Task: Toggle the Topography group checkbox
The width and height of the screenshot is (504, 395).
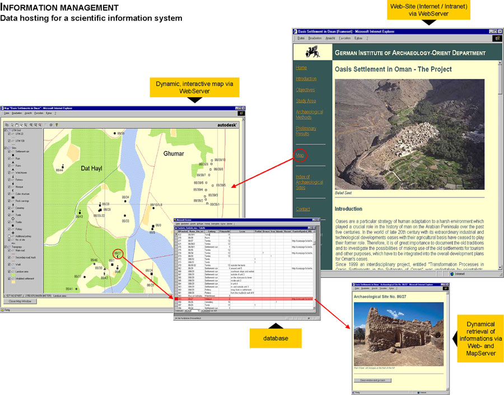Action: [x=6, y=247]
